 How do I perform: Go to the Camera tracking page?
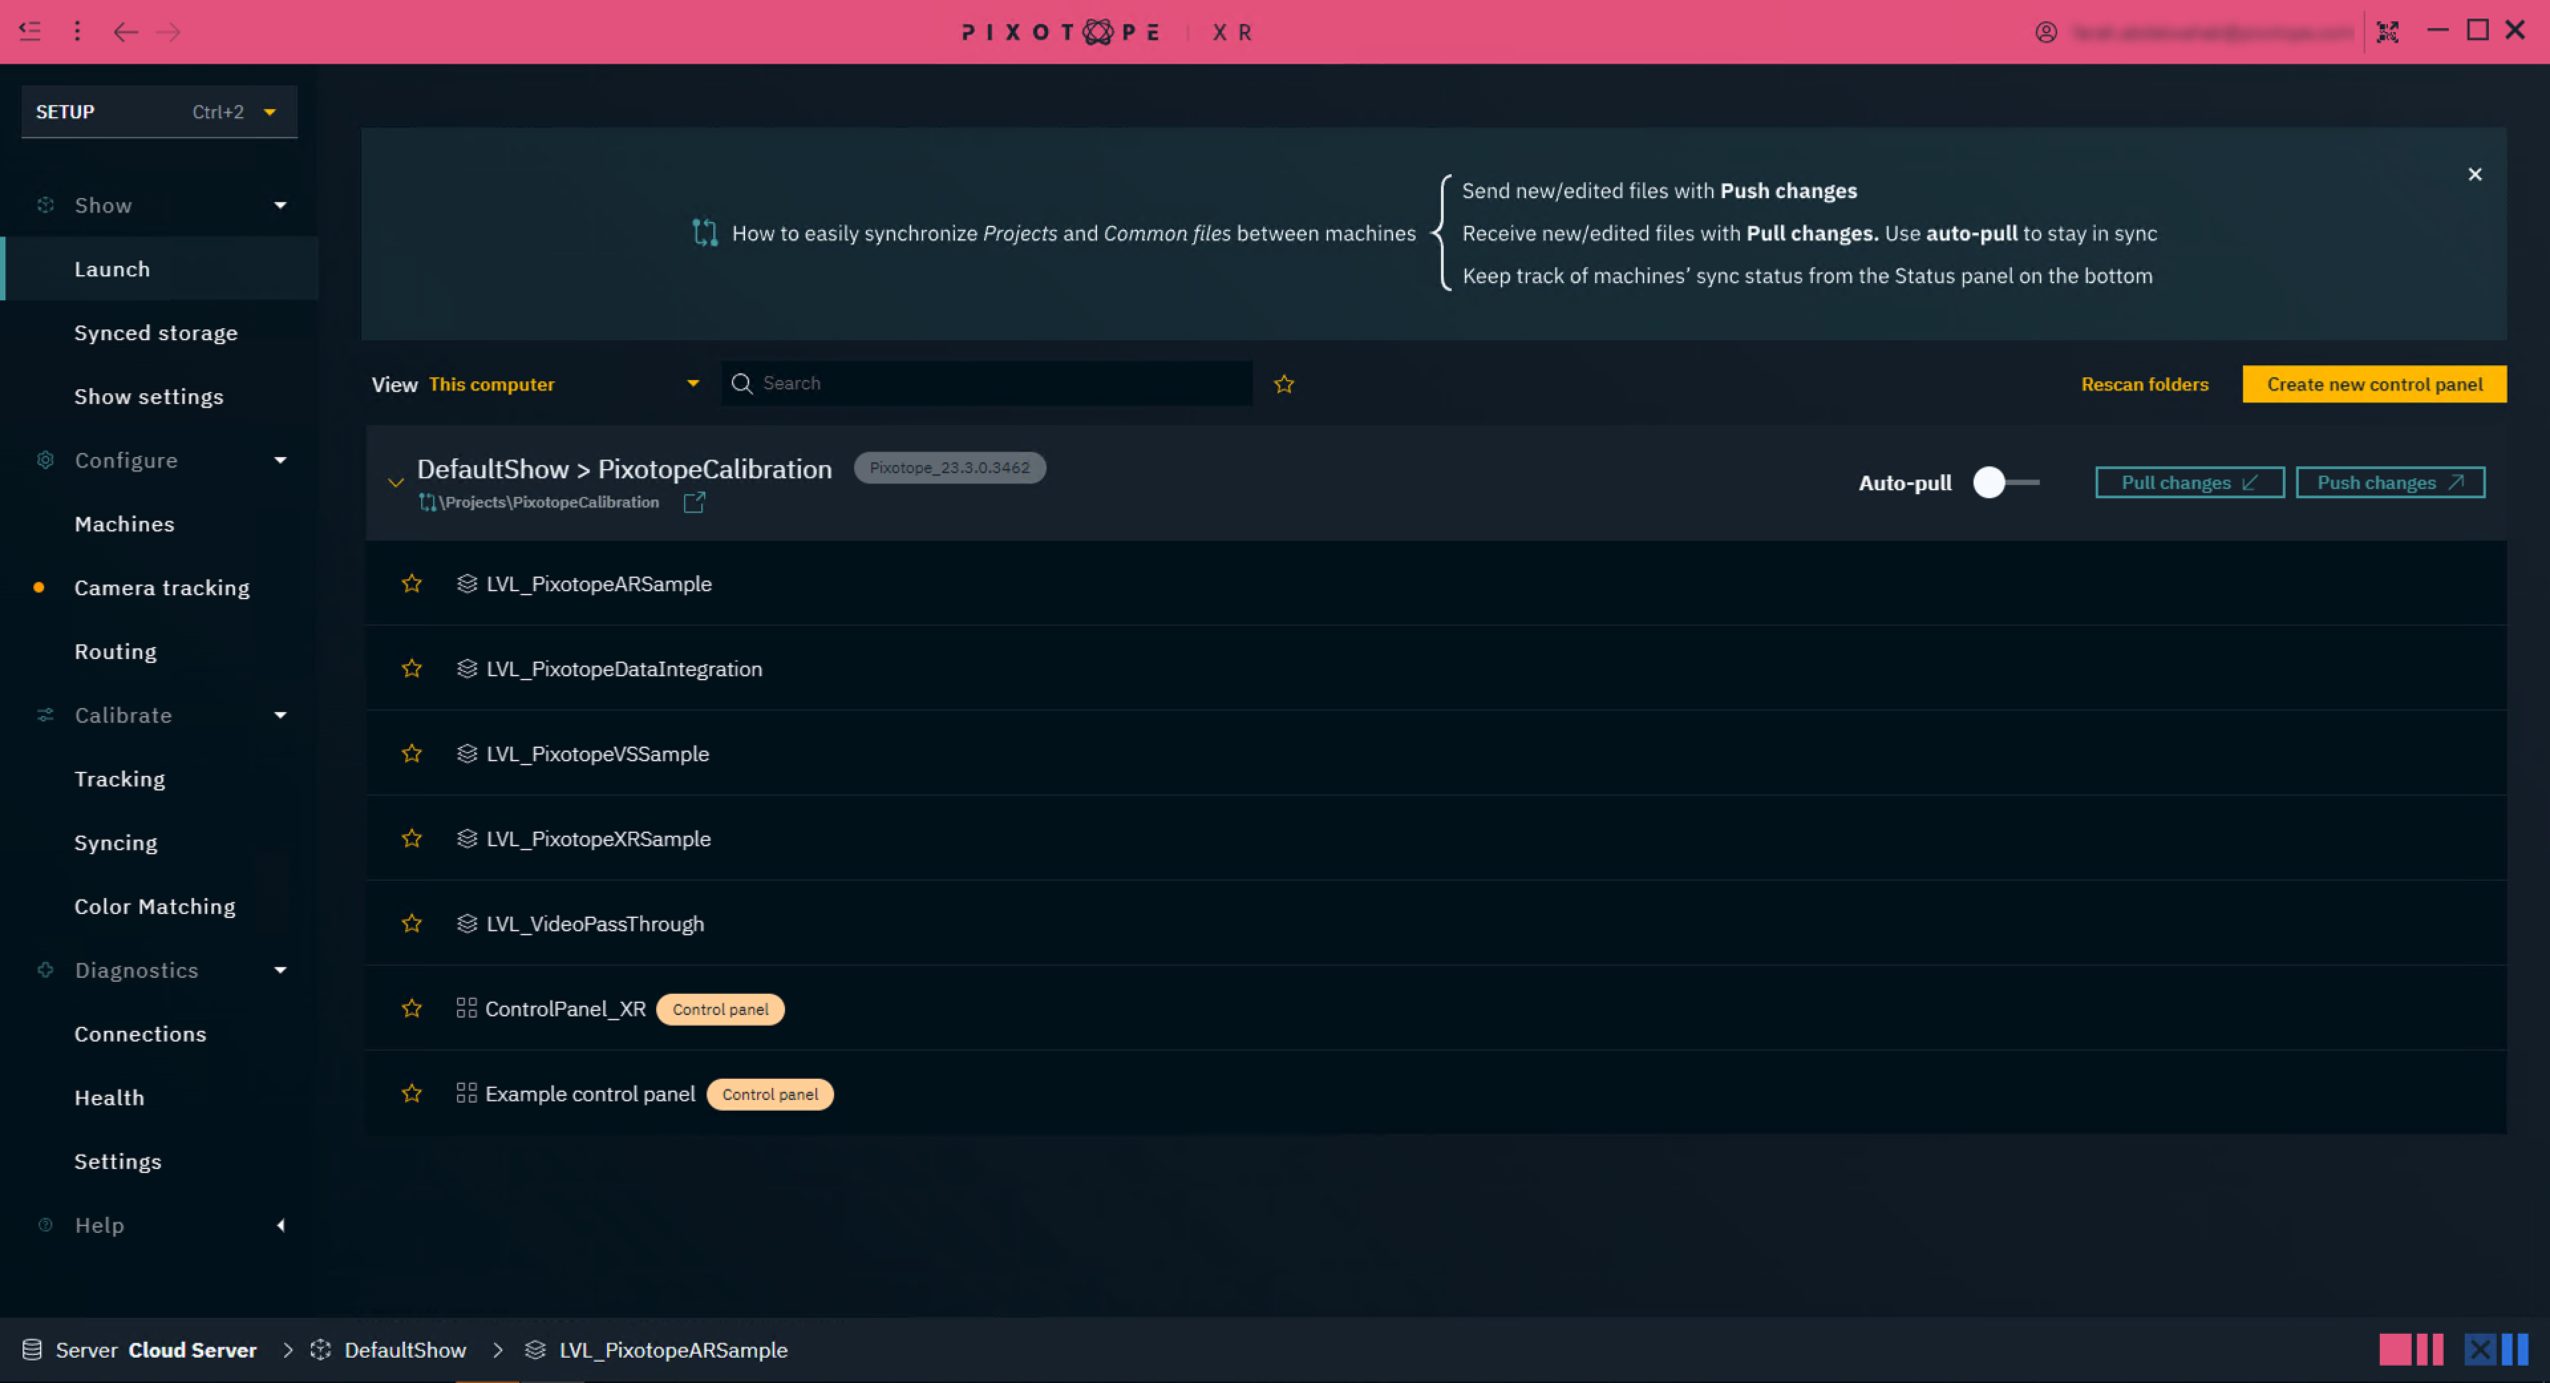[161, 588]
